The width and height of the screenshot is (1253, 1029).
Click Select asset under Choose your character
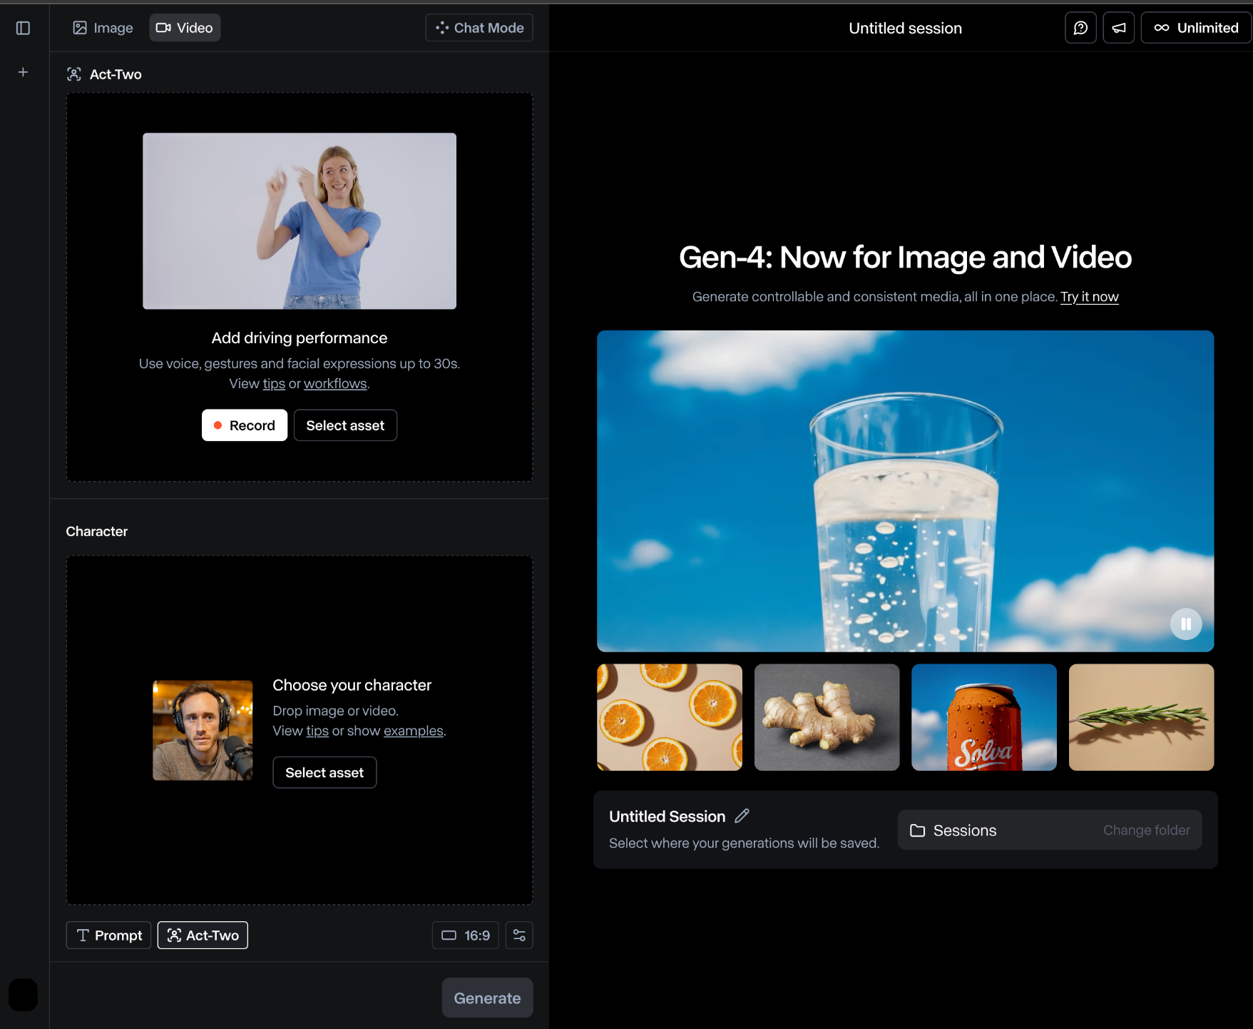click(324, 772)
